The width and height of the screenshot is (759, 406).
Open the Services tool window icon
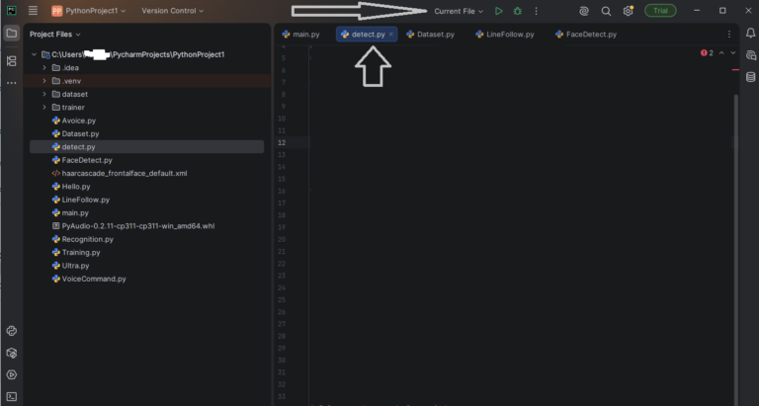11,374
